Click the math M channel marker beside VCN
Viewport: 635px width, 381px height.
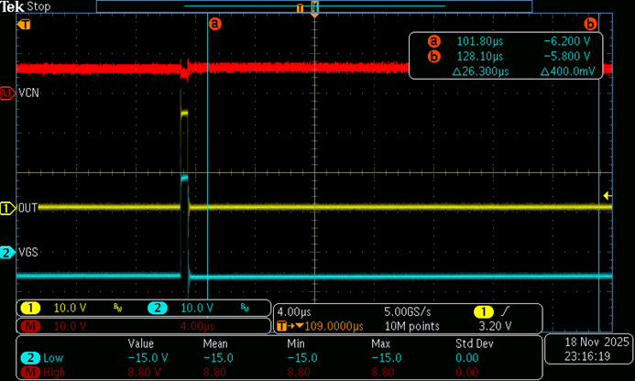pos(7,93)
